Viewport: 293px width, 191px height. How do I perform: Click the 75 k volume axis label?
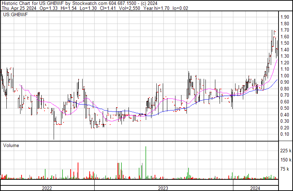click(285, 169)
